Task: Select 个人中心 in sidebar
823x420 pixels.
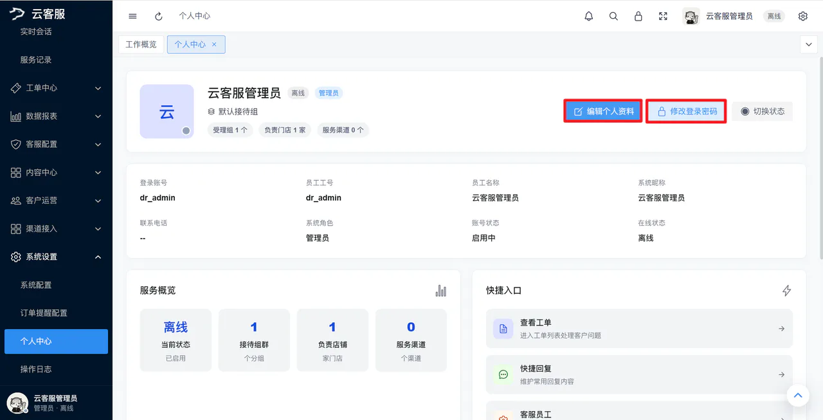Action: tap(56, 342)
